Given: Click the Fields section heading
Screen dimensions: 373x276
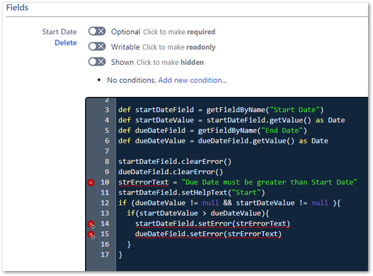Looking at the screenshot, I should coord(17,8).
